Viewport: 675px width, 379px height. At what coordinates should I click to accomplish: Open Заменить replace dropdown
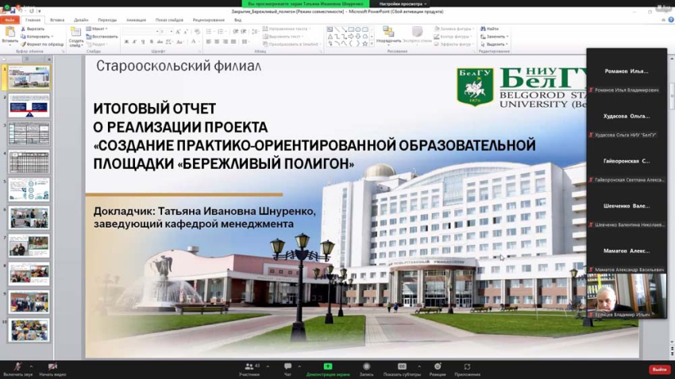(494, 36)
